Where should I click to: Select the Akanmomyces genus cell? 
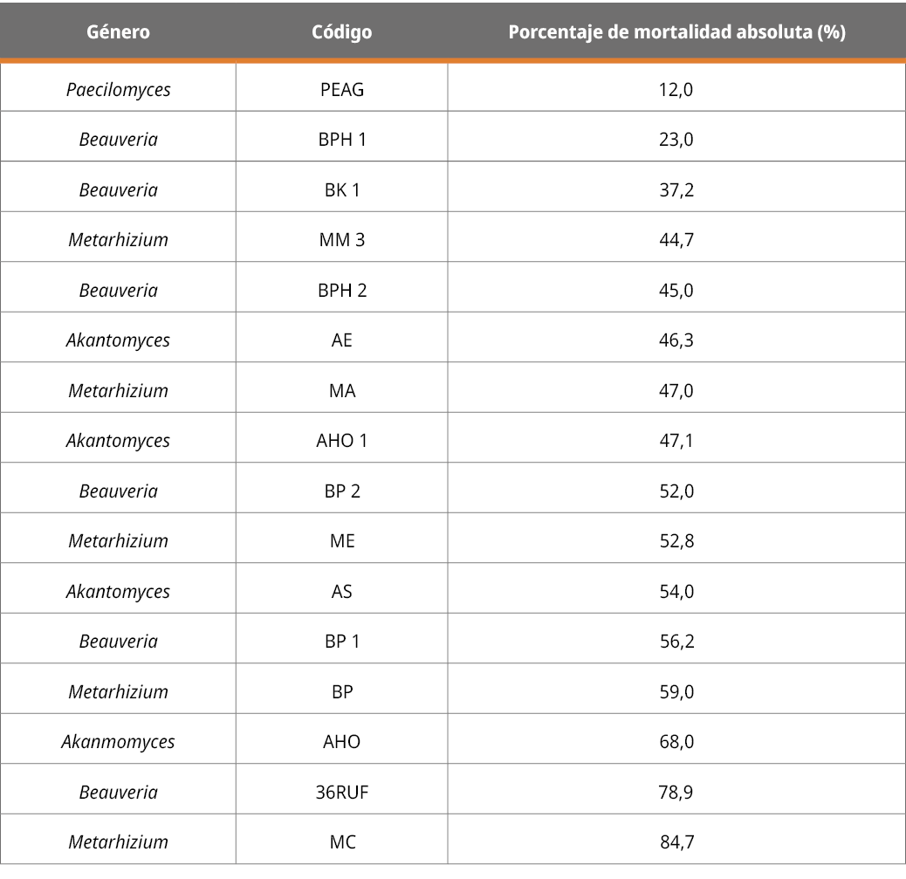pyautogui.click(x=118, y=742)
